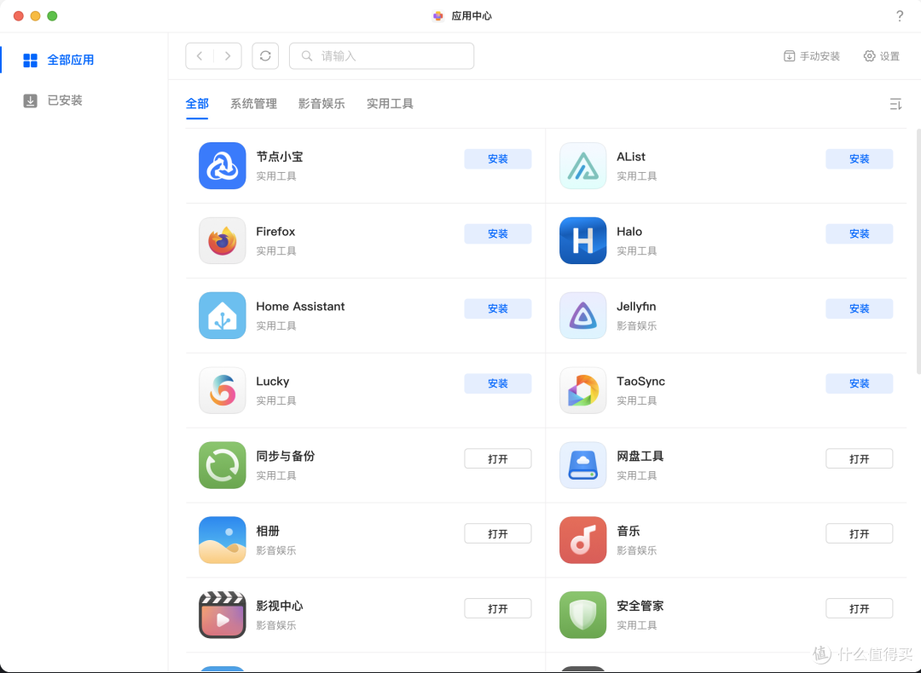The width and height of the screenshot is (921, 673).
Task: Click the 网盘工具 app icon
Action: click(x=582, y=465)
